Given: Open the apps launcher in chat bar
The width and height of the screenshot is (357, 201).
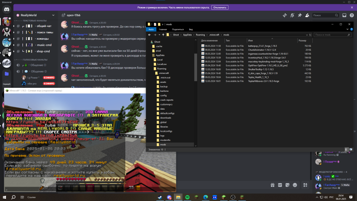Looking at the screenshot, I should (305, 185).
